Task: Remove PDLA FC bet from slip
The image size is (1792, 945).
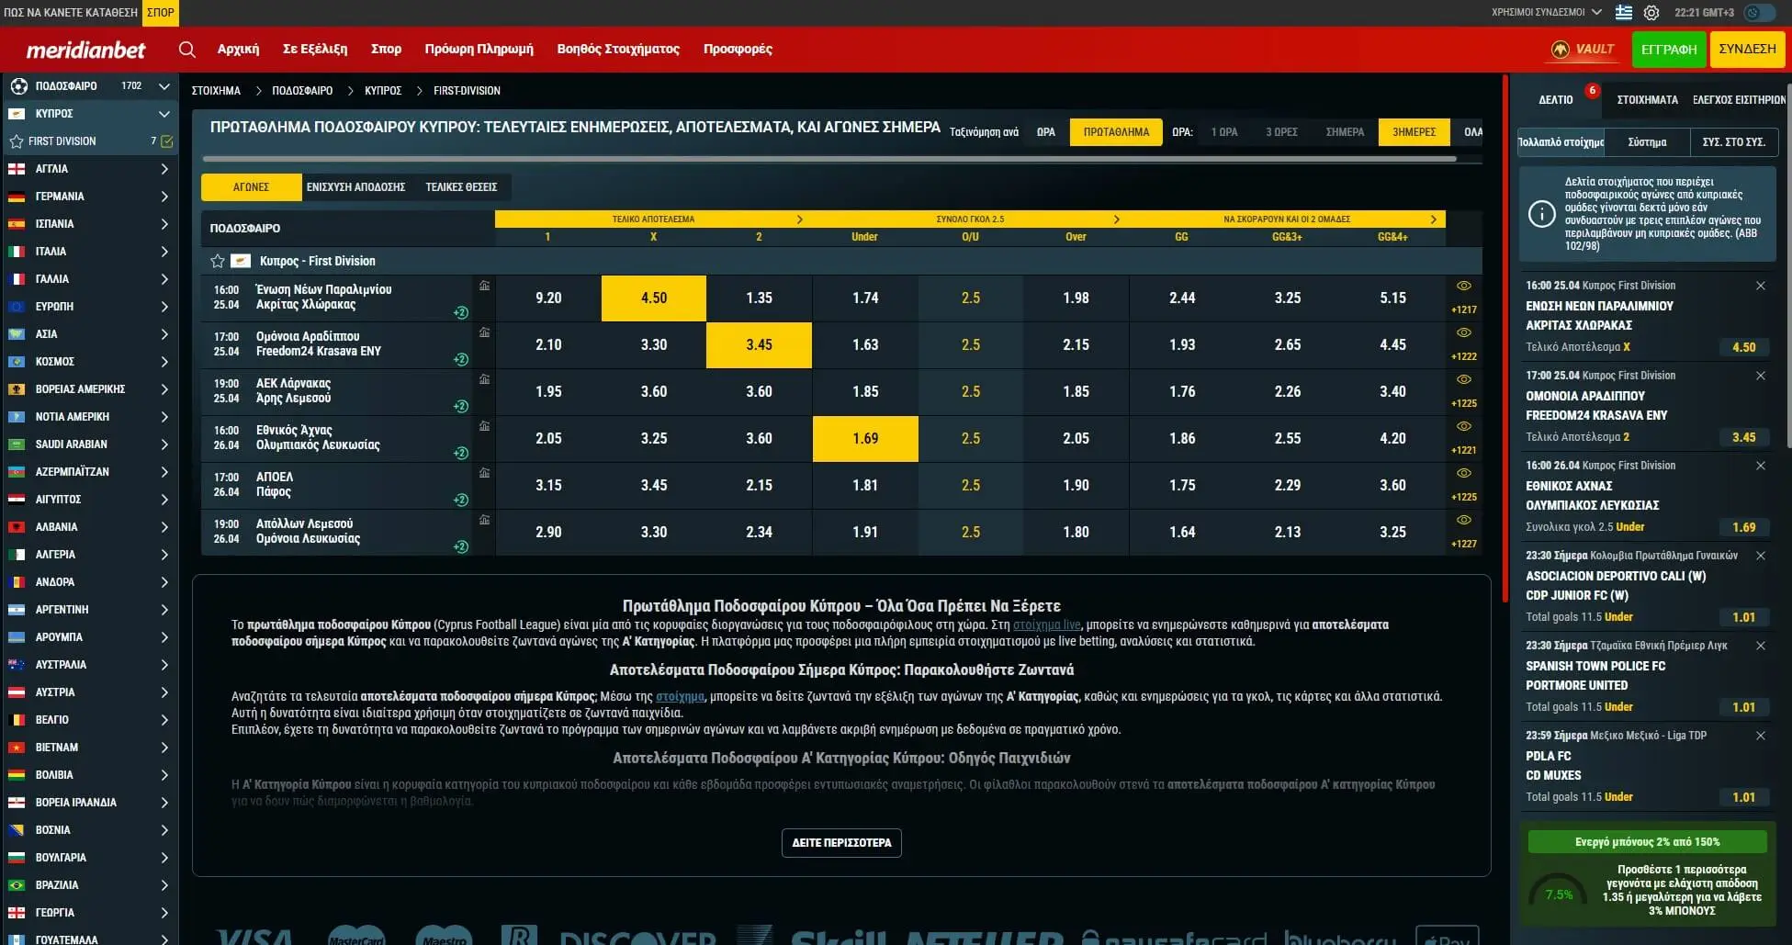Action: coord(1761,736)
